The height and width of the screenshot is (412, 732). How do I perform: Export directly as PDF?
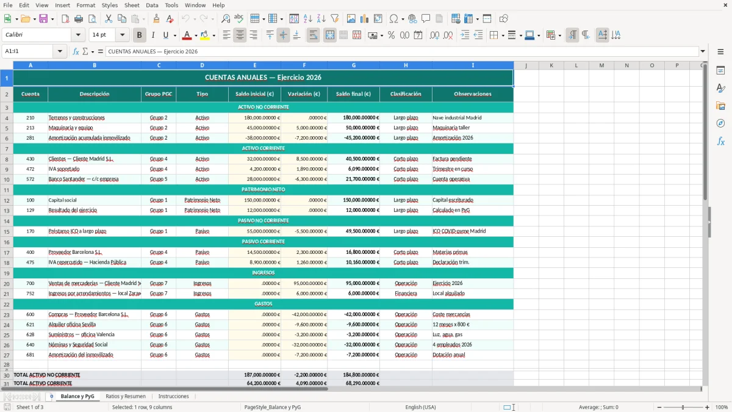coord(65,19)
